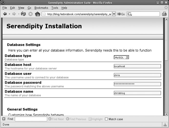Viewport: 169px width, 128px height.
Task: Click the Forward navigation arrow
Action: pos(14,14)
